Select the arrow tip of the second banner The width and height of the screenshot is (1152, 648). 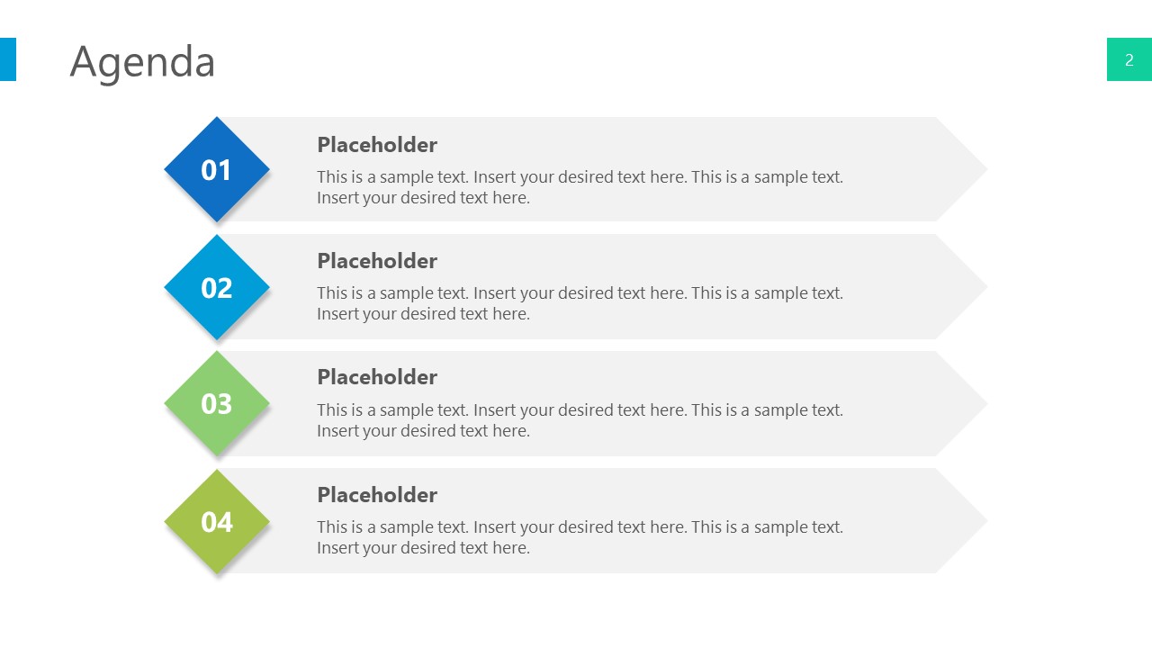[x=965, y=286]
